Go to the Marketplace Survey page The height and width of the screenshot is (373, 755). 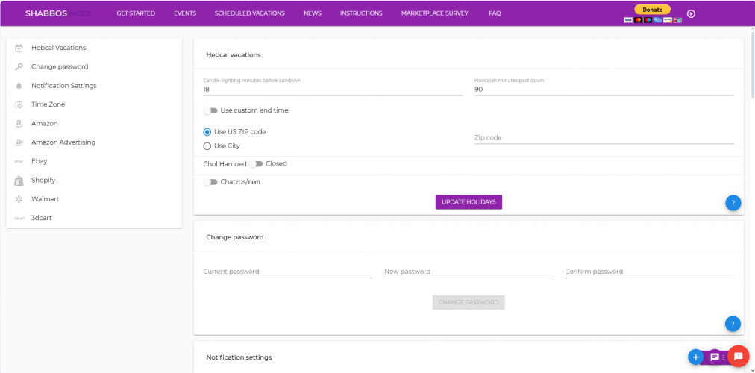(x=436, y=13)
